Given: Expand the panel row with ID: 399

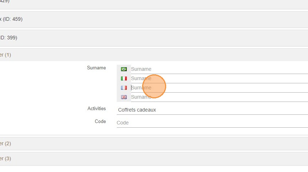Looking at the screenshot, I should click(154, 38).
